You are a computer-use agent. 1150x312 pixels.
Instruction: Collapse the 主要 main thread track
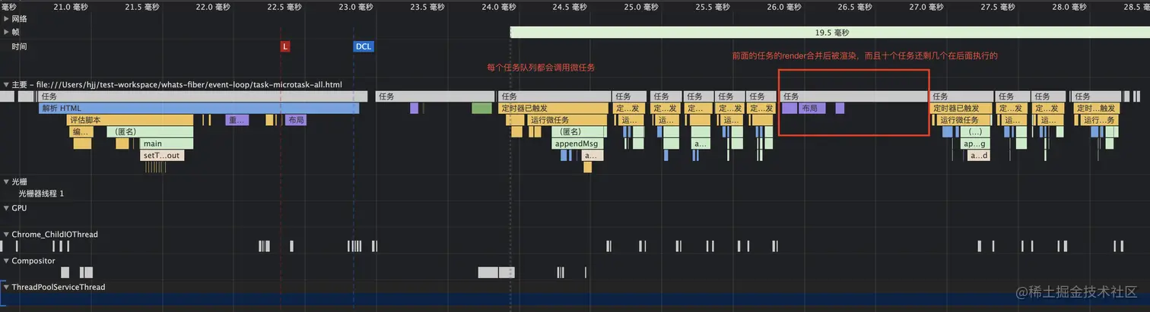7,84
